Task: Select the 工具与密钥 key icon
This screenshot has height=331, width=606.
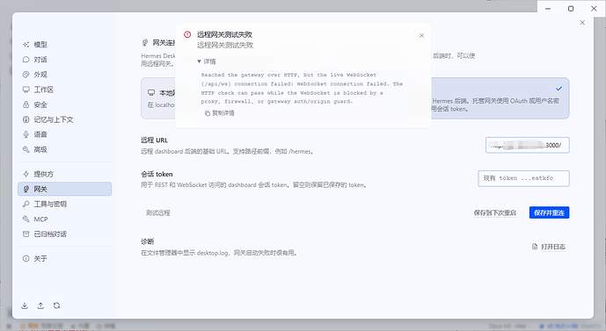Action: [26, 204]
